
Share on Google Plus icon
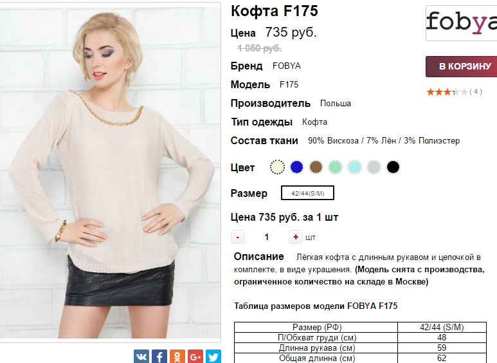coord(195,357)
